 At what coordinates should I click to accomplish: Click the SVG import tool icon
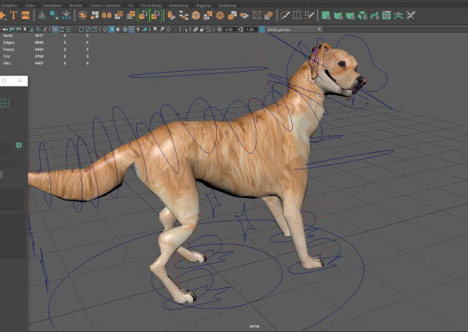pos(26,16)
